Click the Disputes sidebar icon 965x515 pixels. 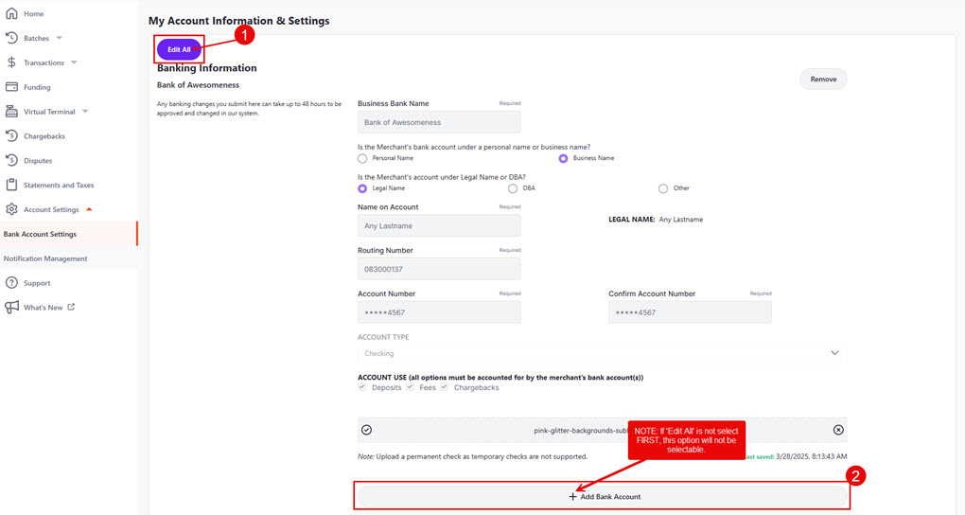click(12, 161)
